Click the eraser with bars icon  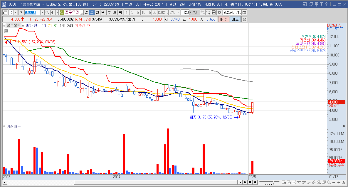[x=319, y=183]
